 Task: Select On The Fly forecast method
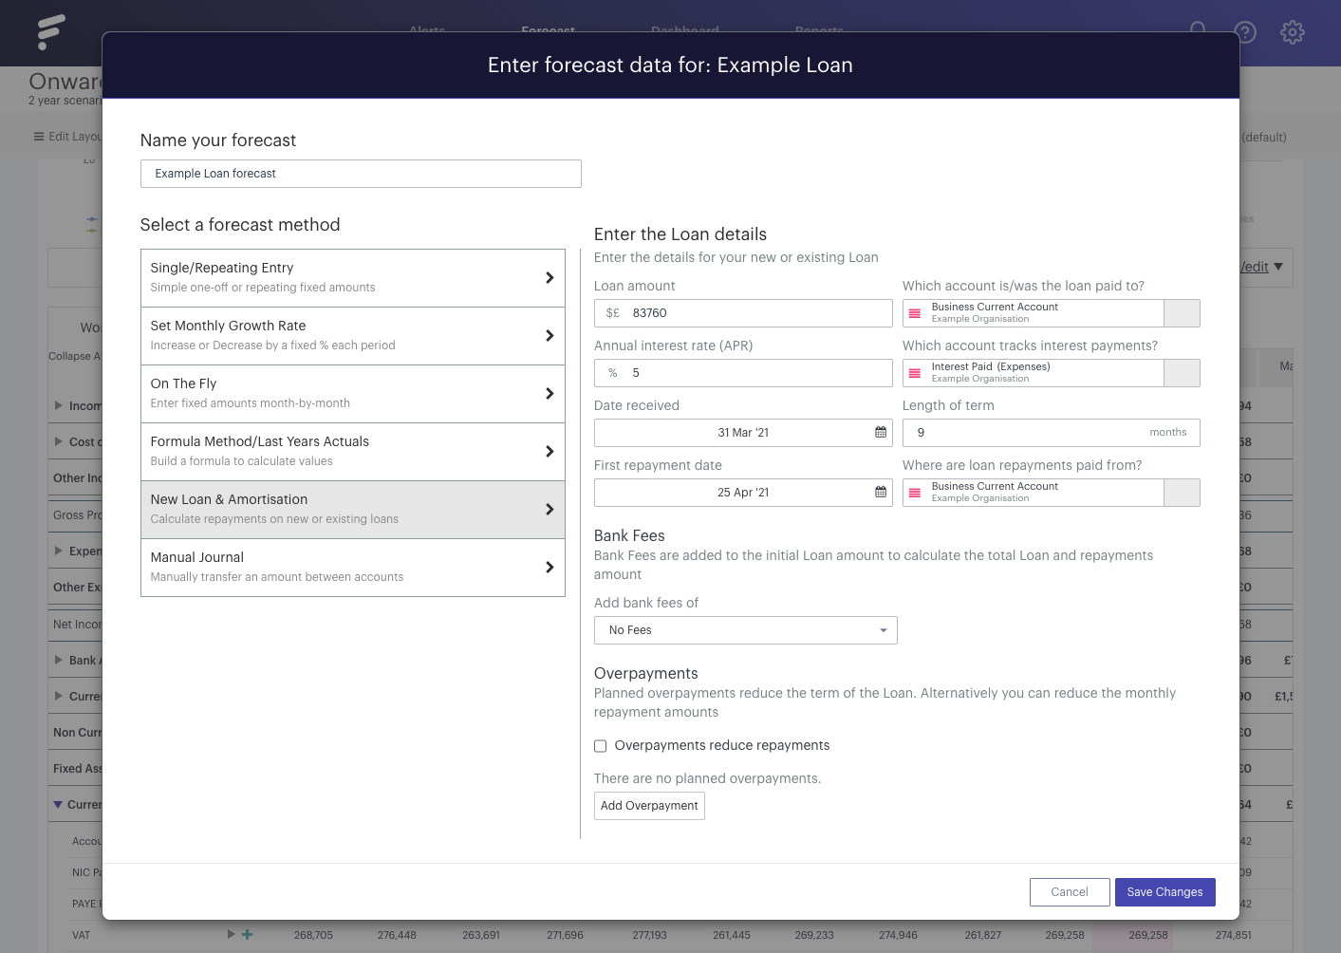point(353,394)
